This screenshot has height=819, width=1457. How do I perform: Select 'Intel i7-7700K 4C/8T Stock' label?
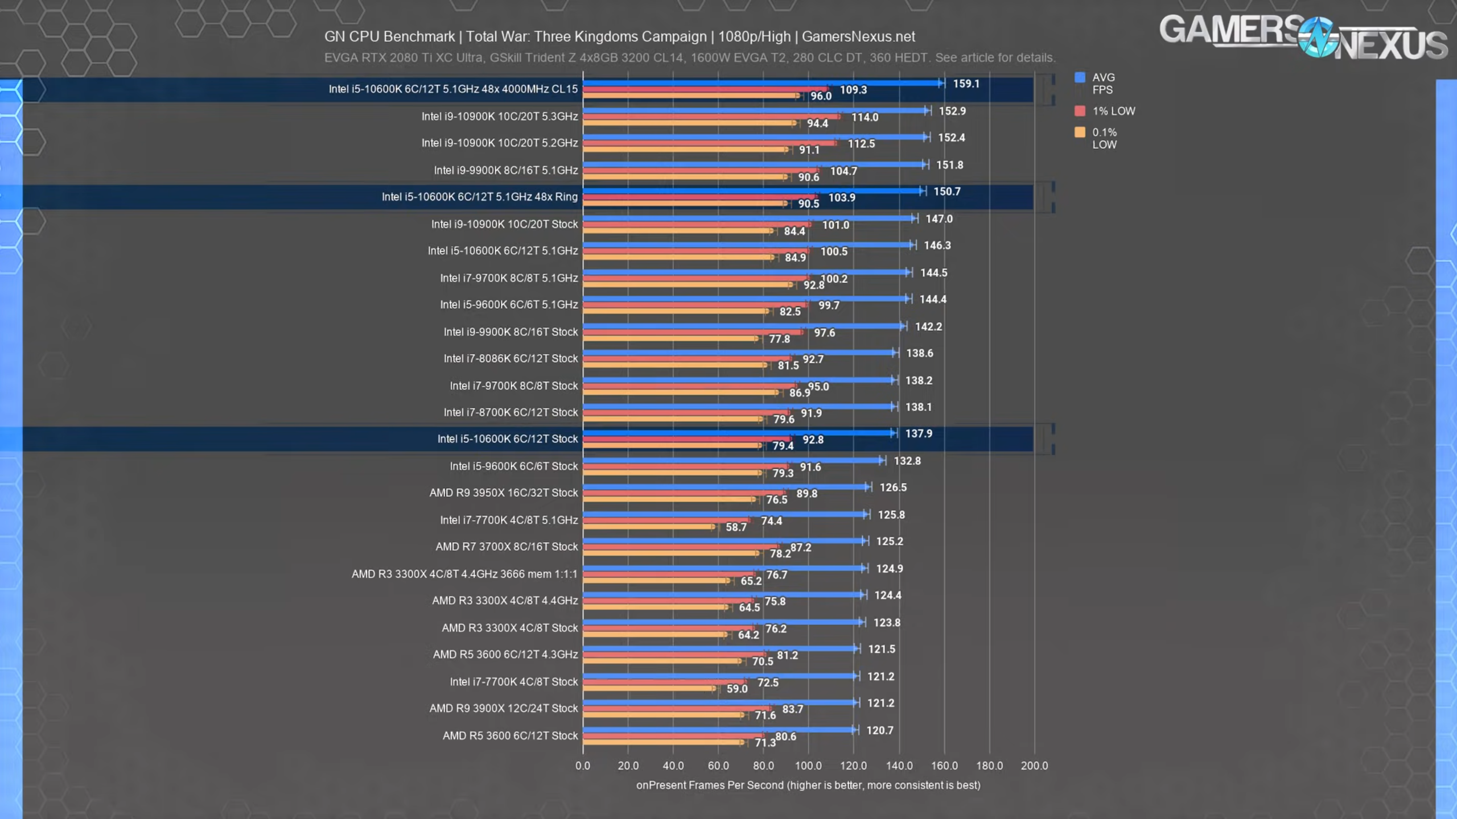coord(514,682)
